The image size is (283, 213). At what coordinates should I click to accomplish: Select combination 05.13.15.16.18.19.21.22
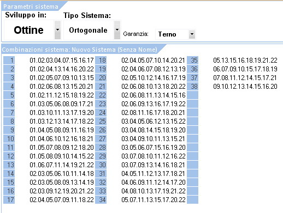click(245, 60)
